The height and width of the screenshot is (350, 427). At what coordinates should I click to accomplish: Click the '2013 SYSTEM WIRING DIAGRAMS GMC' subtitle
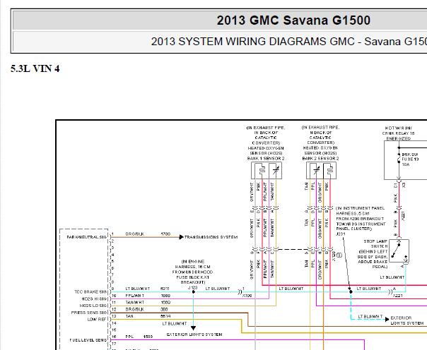click(252, 42)
